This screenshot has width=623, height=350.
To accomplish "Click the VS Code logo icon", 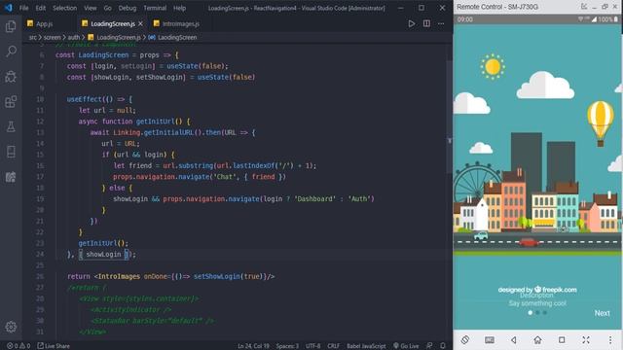I will click(8, 8).
